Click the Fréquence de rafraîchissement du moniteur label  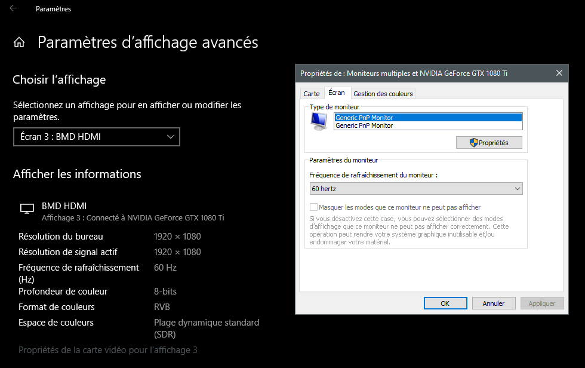tap(374, 175)
